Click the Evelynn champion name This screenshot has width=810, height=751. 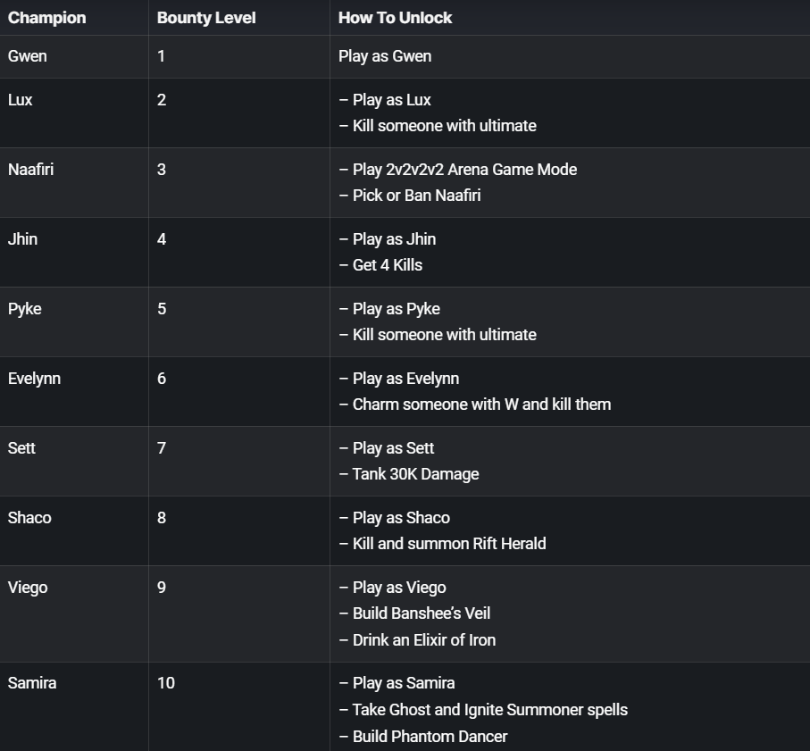(34, 379)
